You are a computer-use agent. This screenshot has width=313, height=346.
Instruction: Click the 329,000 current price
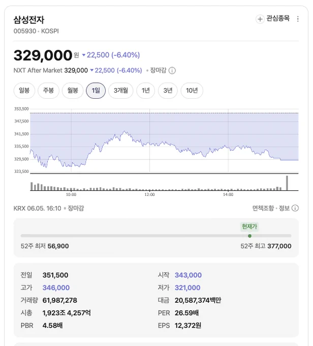(x=43, y=55)
